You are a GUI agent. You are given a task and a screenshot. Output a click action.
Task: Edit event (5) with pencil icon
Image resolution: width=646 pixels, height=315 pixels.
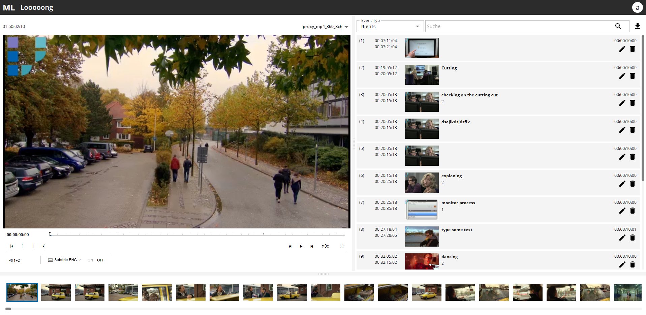click(x=622, y=157)
